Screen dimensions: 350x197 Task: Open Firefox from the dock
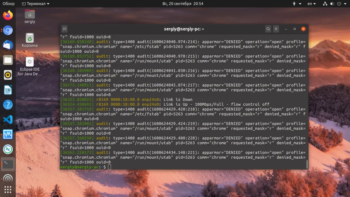[8, 15]
